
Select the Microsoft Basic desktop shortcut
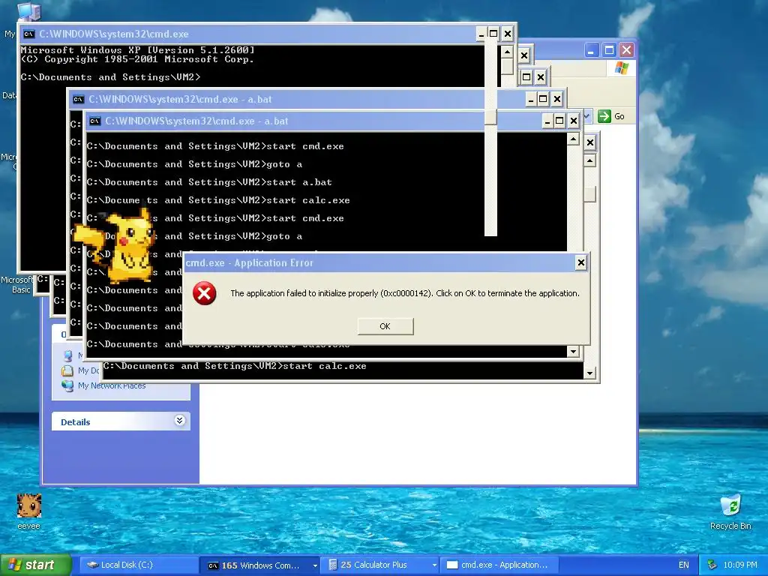[17, 285]
